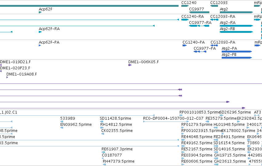Viewport: 262px width, 166px height.
Task: Open the Acp62F-RA transcript label
Action: click(x=49, y=29)
